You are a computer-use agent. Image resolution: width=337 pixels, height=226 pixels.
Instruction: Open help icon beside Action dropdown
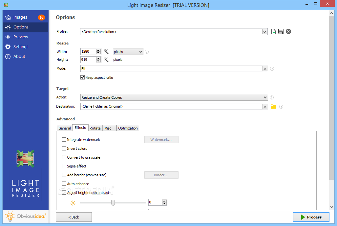click(272, 97)
